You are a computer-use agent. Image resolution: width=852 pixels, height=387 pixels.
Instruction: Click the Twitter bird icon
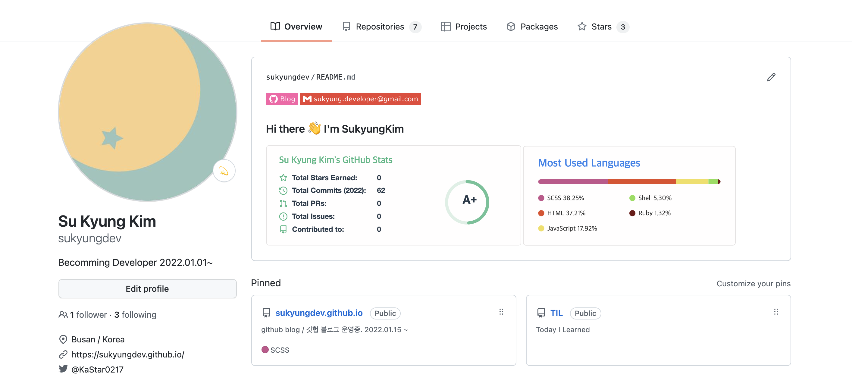point(63,369)
